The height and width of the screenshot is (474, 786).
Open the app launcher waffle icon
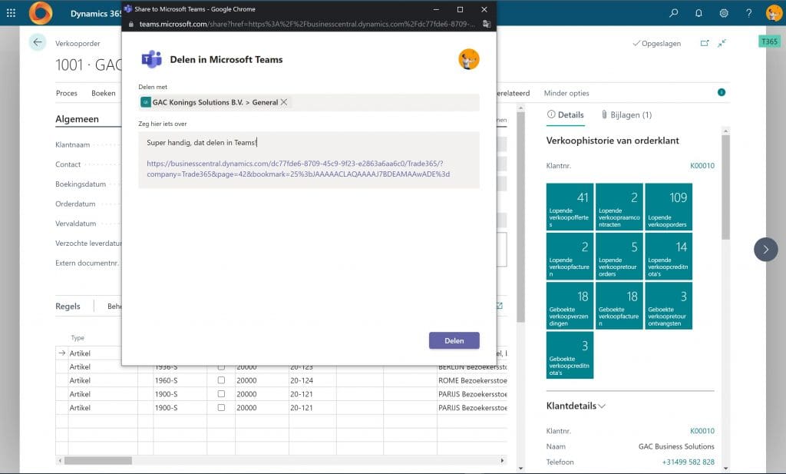pos(11,13)
